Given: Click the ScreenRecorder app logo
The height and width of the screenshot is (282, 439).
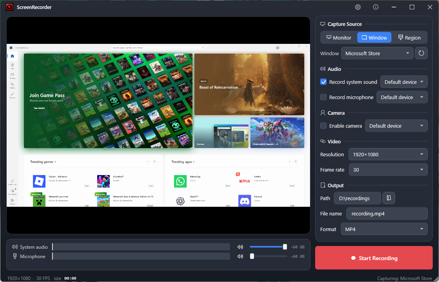Looking at the screenshot, I should [9, 7].
